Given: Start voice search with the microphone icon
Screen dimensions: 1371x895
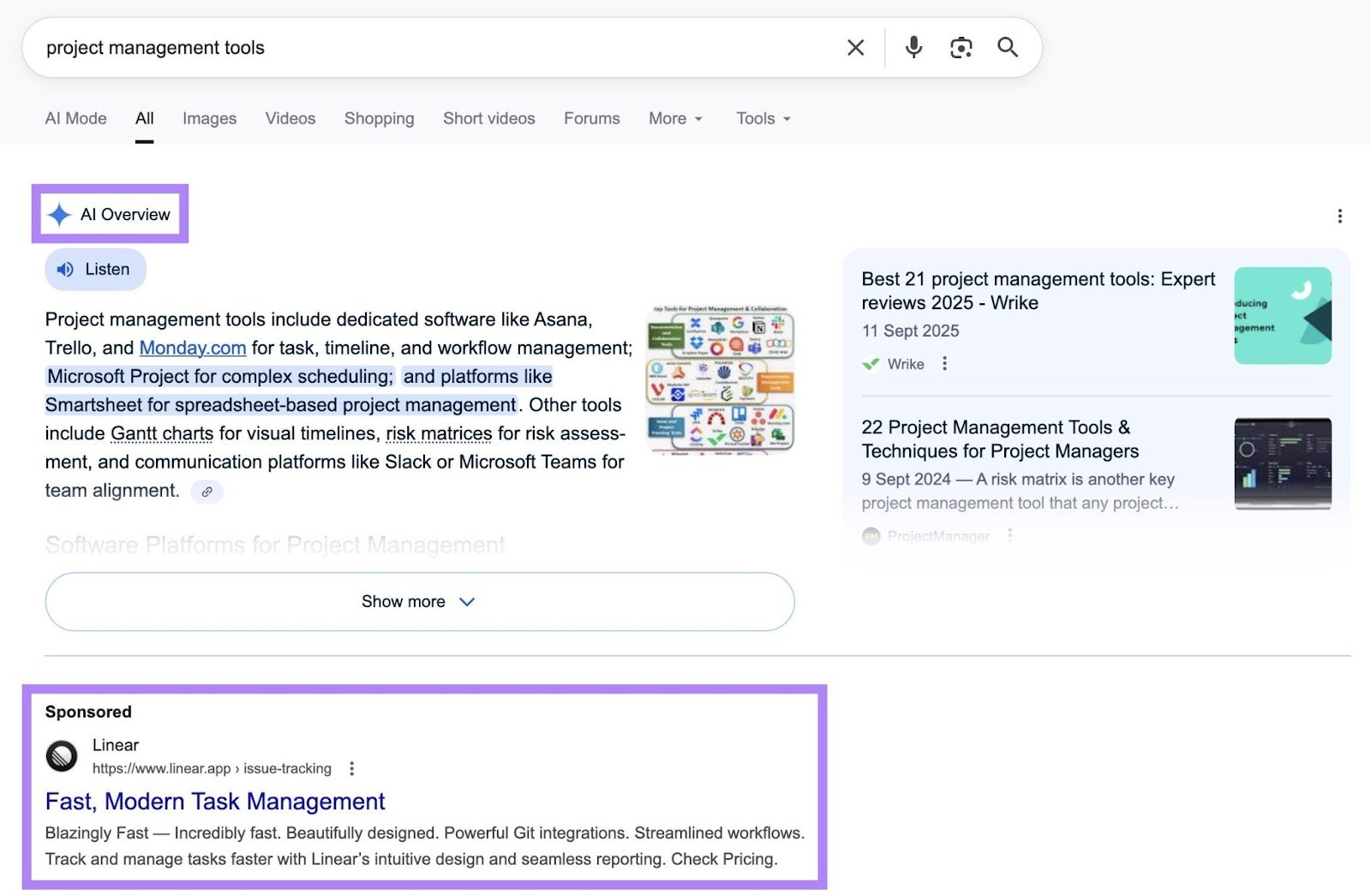Looking at the screenshot, I should [x=913, y=47].
